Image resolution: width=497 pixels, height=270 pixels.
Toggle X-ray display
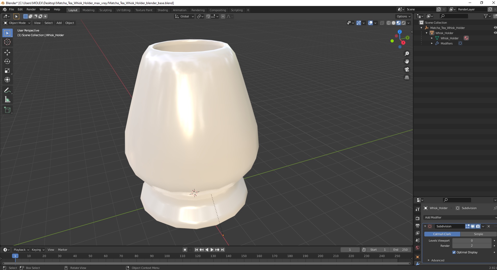382,23
